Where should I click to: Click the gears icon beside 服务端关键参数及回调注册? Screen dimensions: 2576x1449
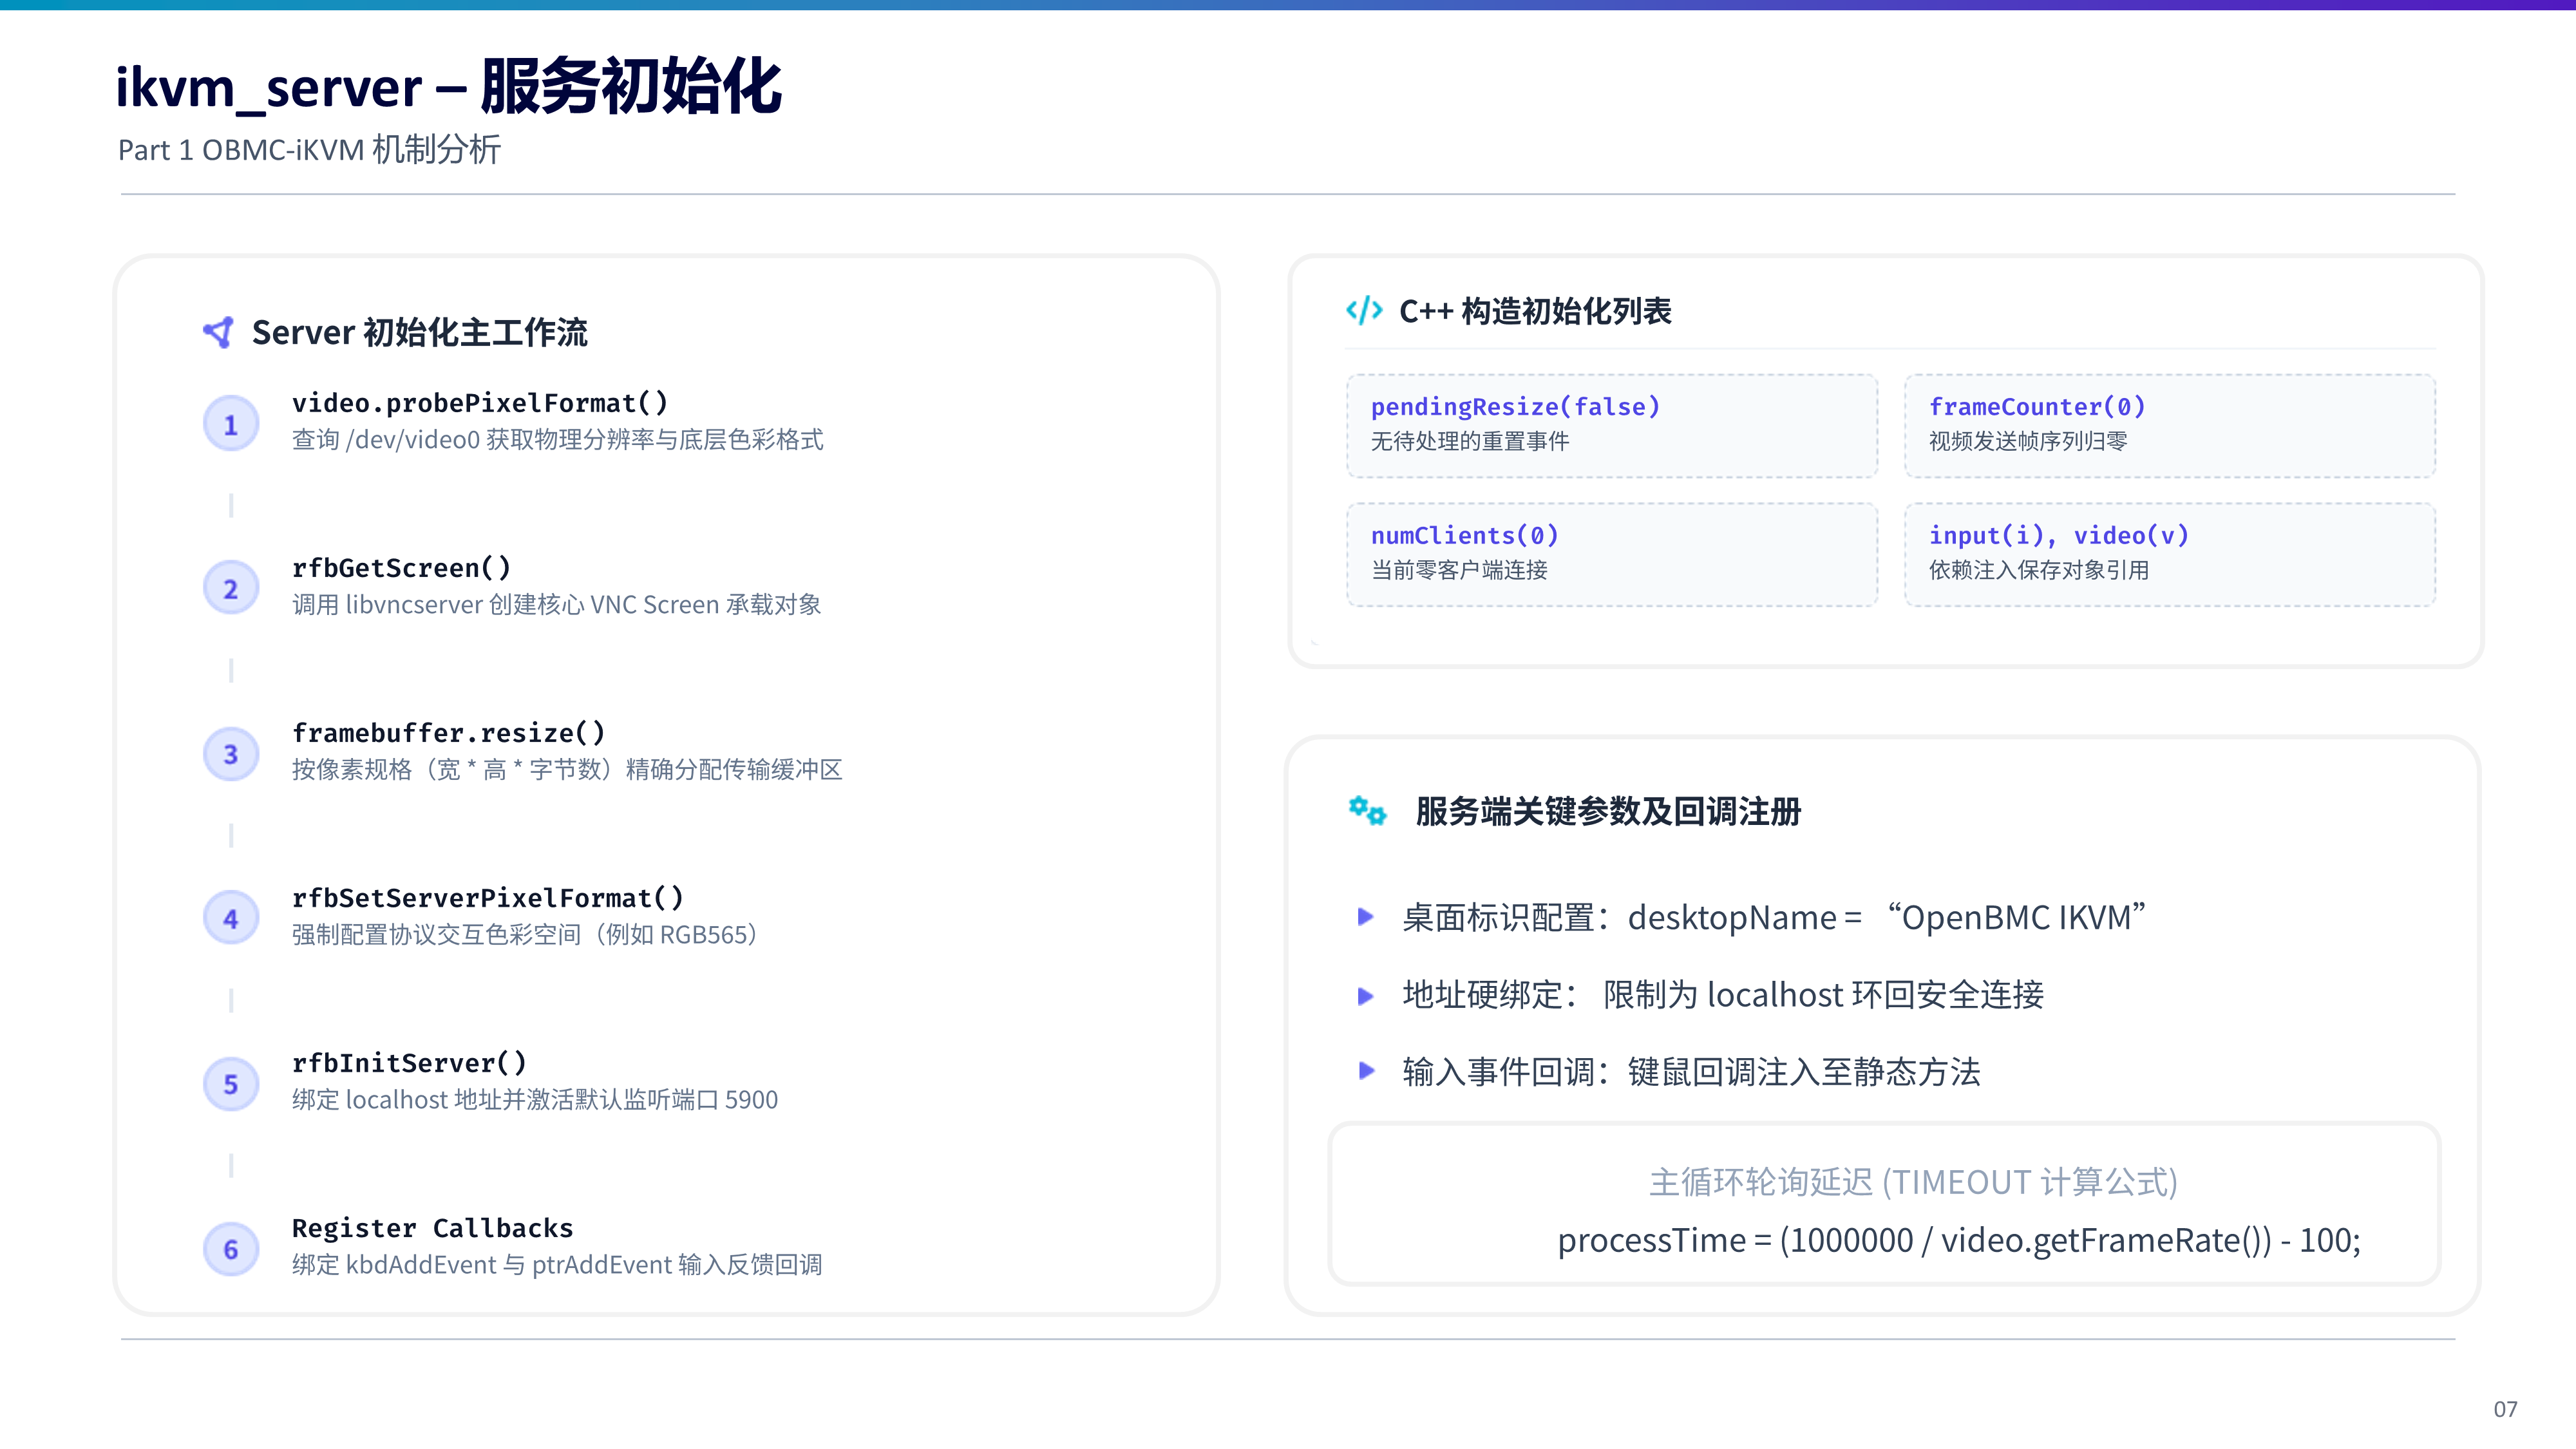tap(1367, 810)
